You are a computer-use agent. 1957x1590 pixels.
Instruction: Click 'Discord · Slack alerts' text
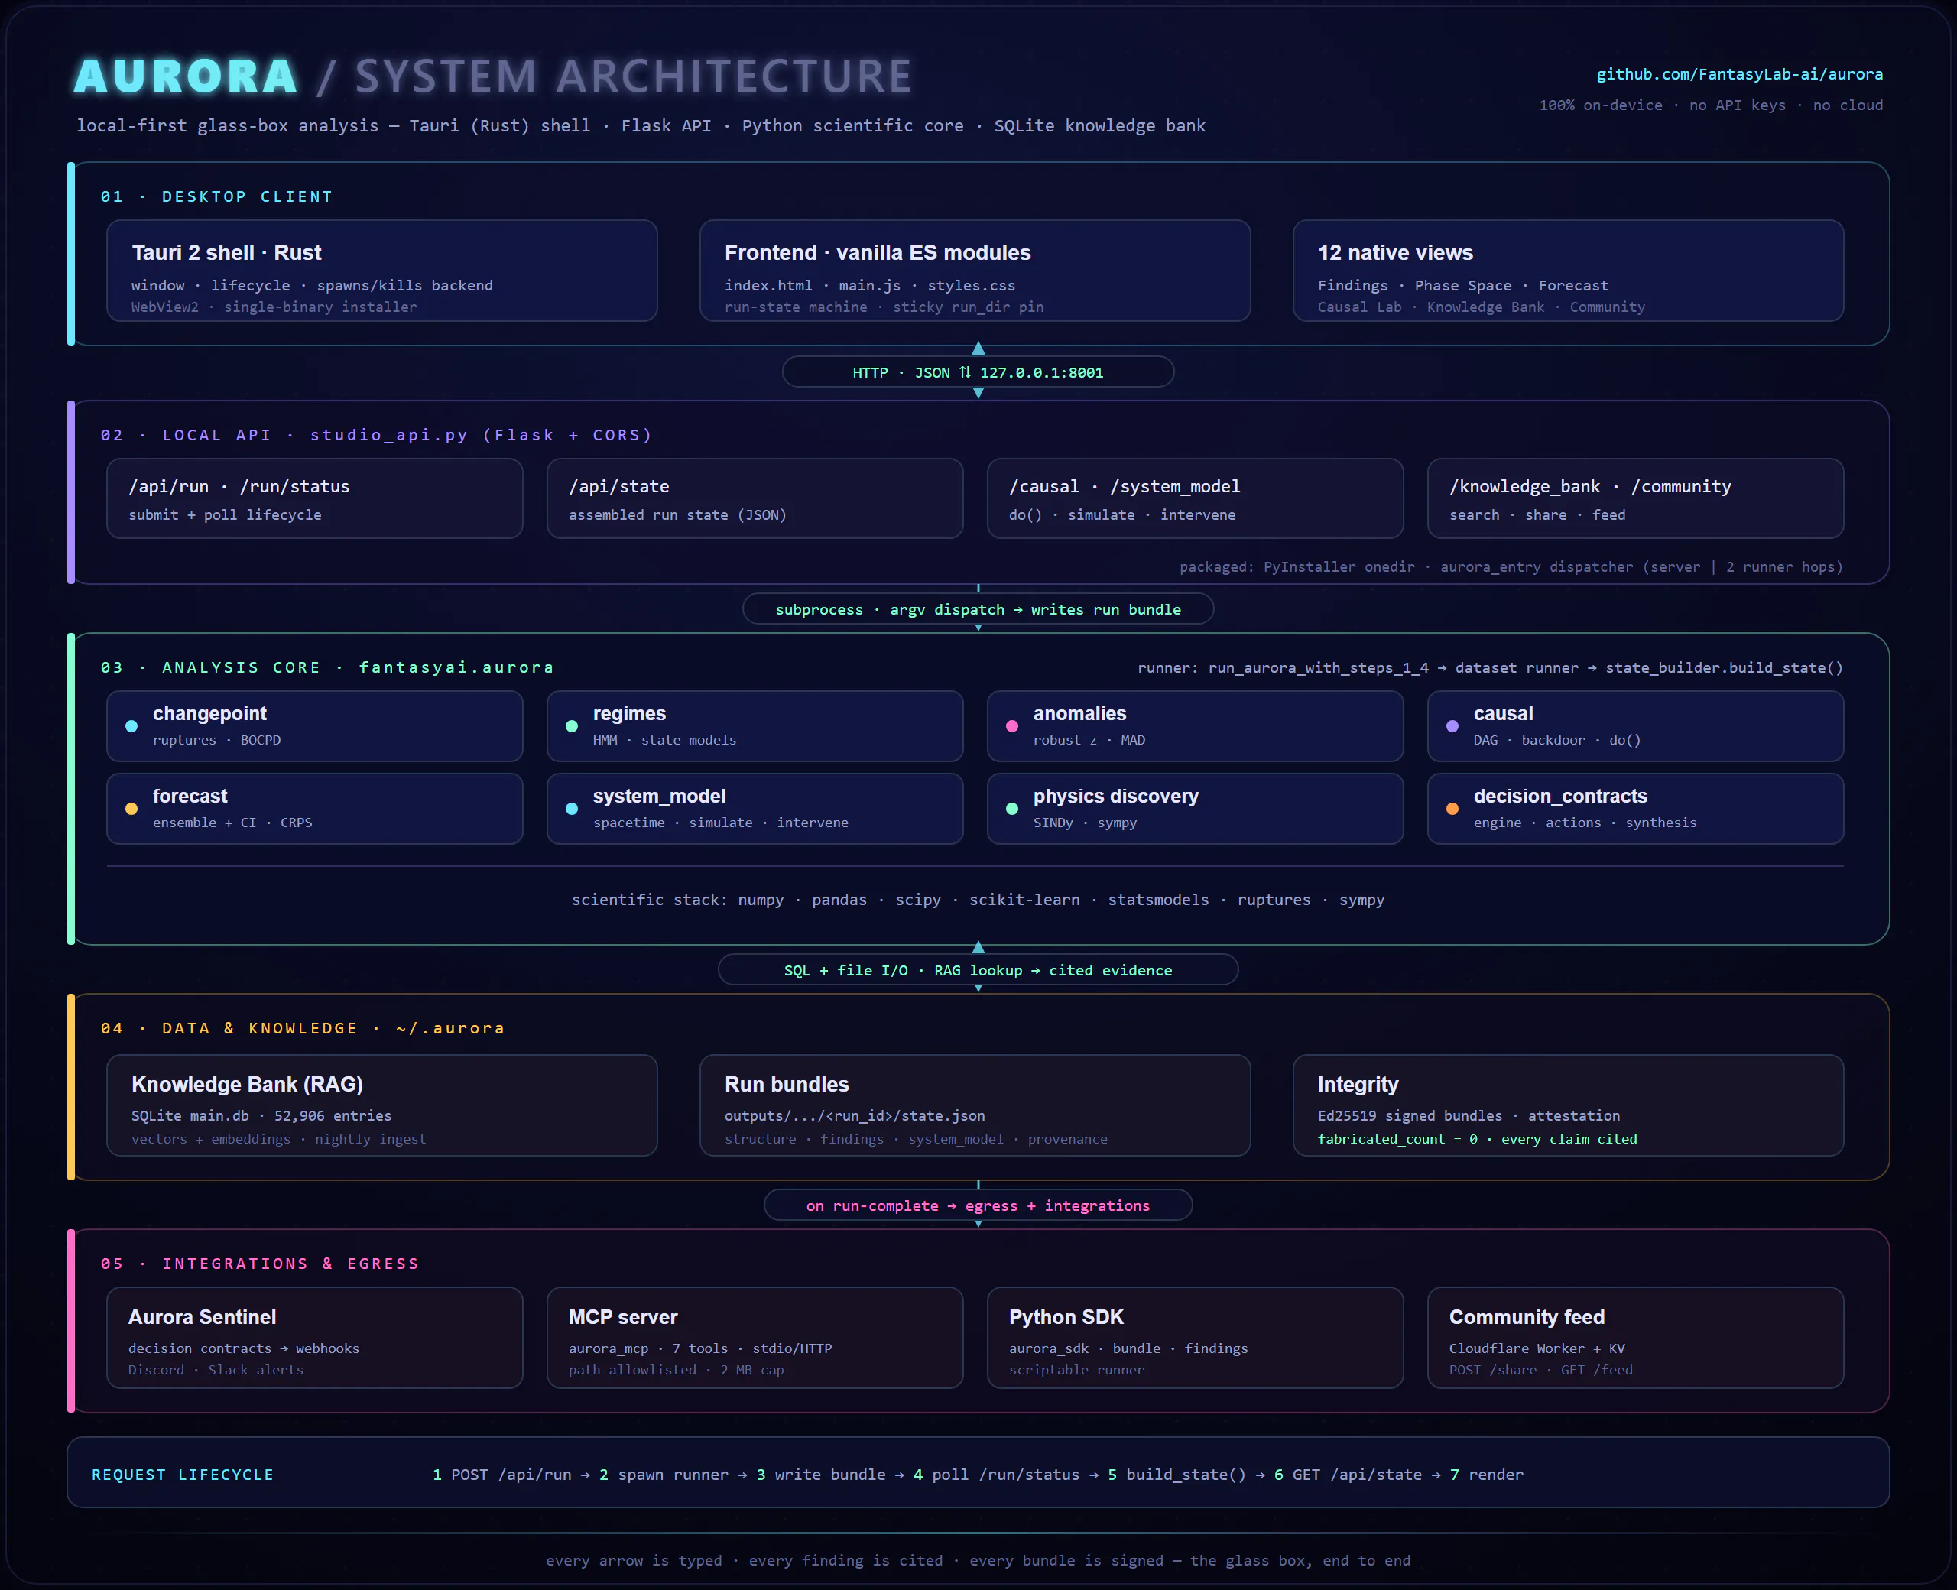tap(216, 1370)
